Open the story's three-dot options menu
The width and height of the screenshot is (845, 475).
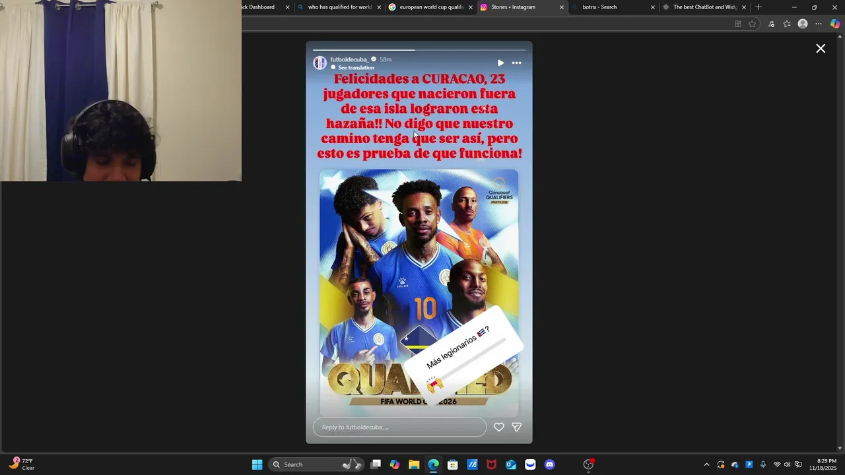517,63
